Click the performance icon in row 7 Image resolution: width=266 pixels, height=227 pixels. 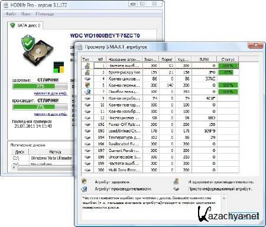tap(87, 92)
